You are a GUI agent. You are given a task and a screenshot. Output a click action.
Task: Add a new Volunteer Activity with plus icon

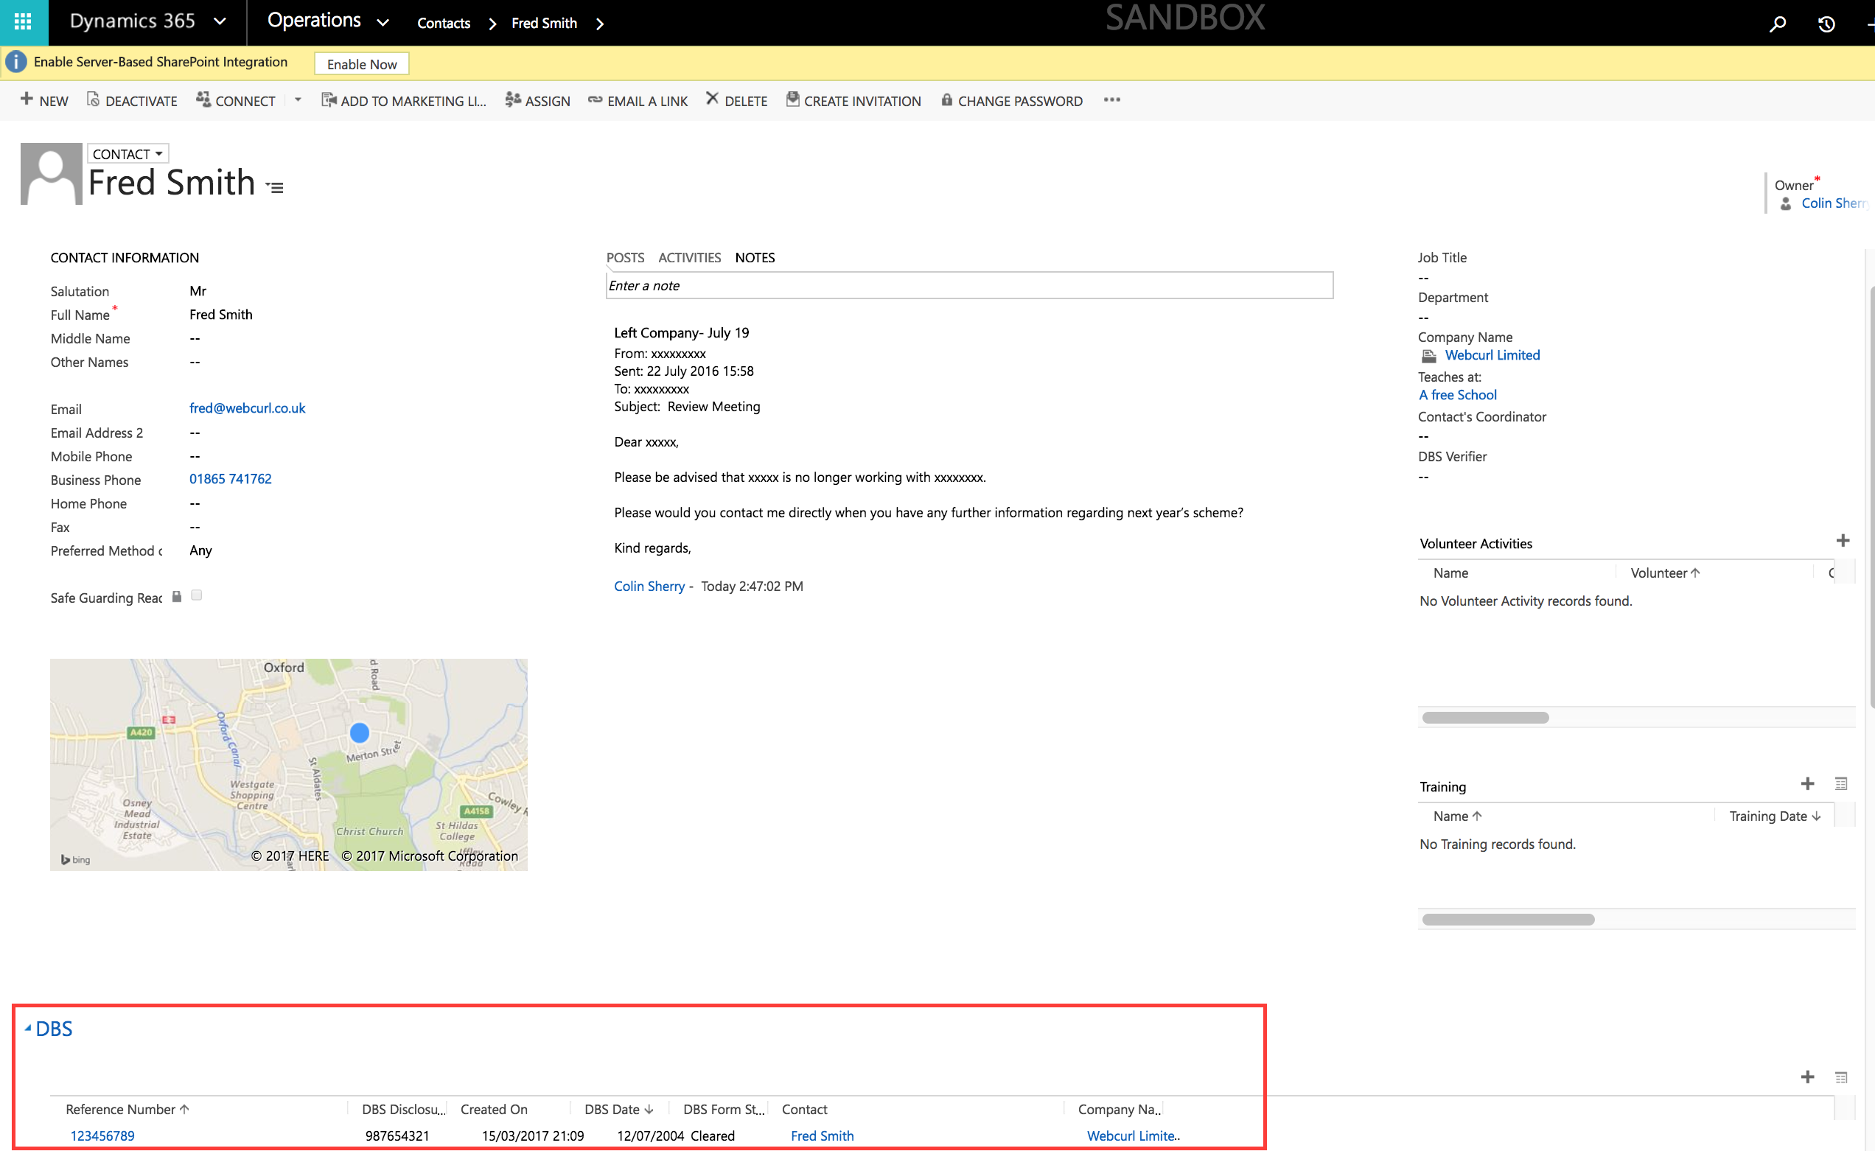(1844, 540)
